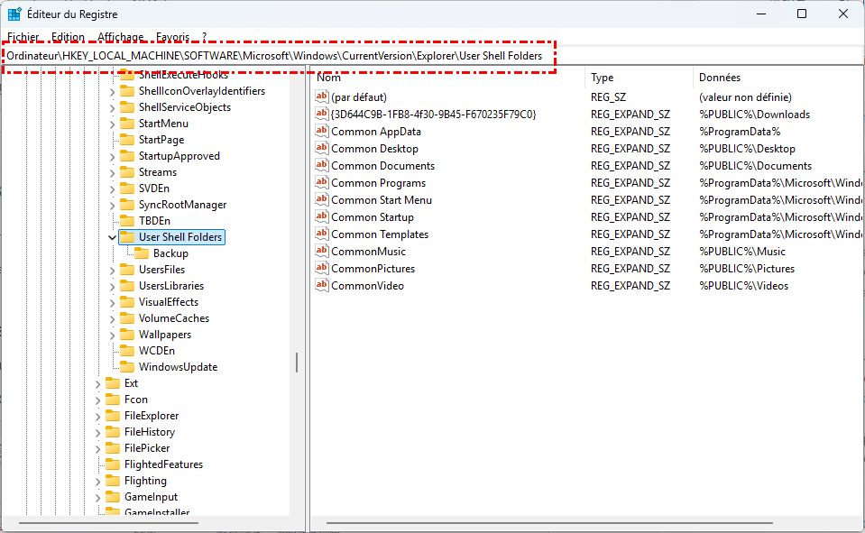This screenshot has width=865, height=533.
Task: Click the string icon beside Common Startup
Action: [x=321, y=217]
